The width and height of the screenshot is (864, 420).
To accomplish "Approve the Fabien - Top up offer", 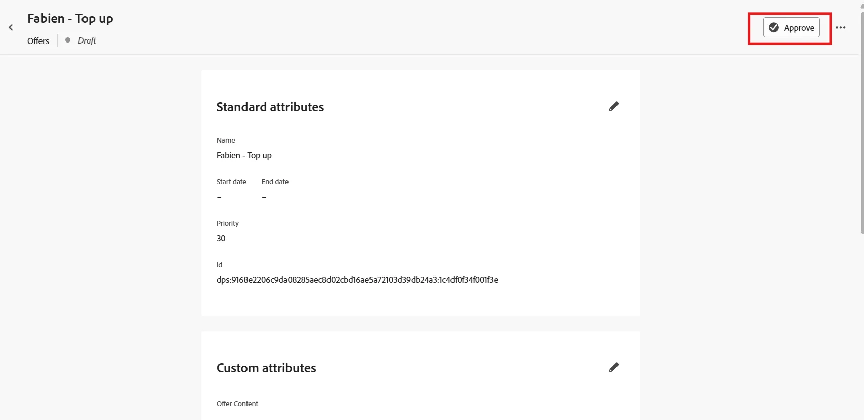I will pos(791,28).
